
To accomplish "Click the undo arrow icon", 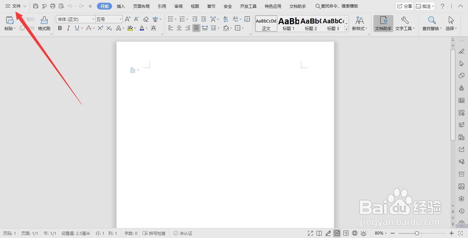I will click(x=70, y=6).
